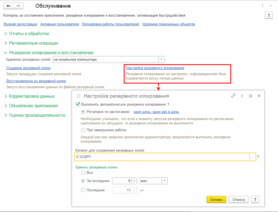Open the 'мес.' period unit dropdown
The image size is (278, 212).
click(x=164, y=181)
